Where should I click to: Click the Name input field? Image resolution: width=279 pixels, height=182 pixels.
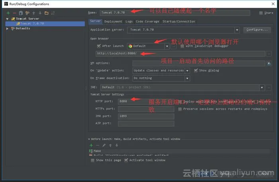(175, 13)
